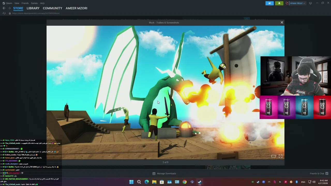Open Steam notifications bell
The width and height of the screenshot is (331, 186).
point(279,3)
